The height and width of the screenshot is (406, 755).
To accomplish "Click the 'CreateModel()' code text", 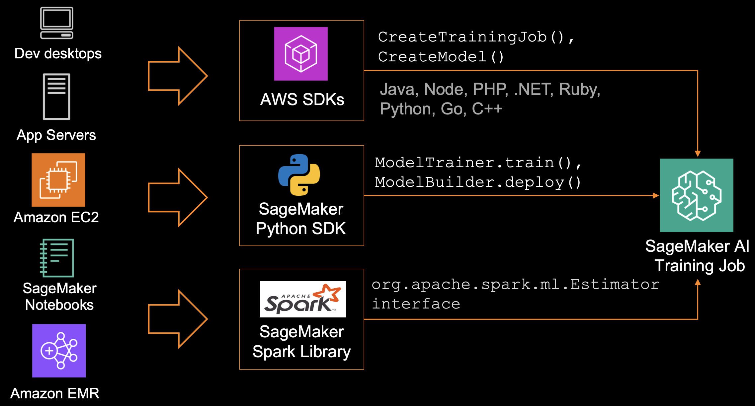I will [x=441, y=57].
